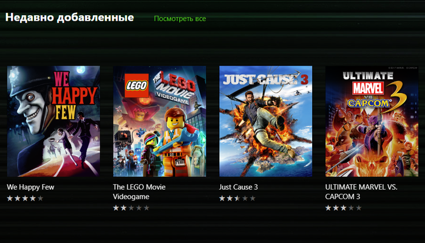This screenshot has width=425, height=243.
Task: Click the third star under Marvel vs. Capcom 3
Action: [x=344, y=208]
